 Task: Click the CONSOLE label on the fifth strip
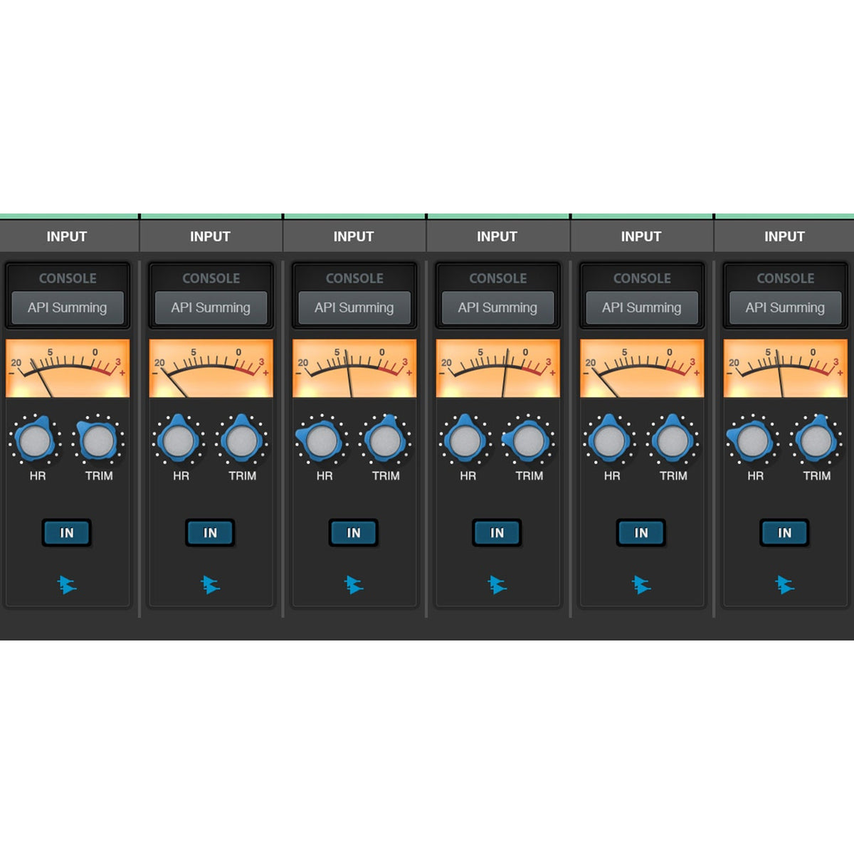pyautogui.click(x=642, y=278)
